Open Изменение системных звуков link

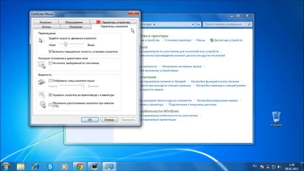tap(181, 66)
